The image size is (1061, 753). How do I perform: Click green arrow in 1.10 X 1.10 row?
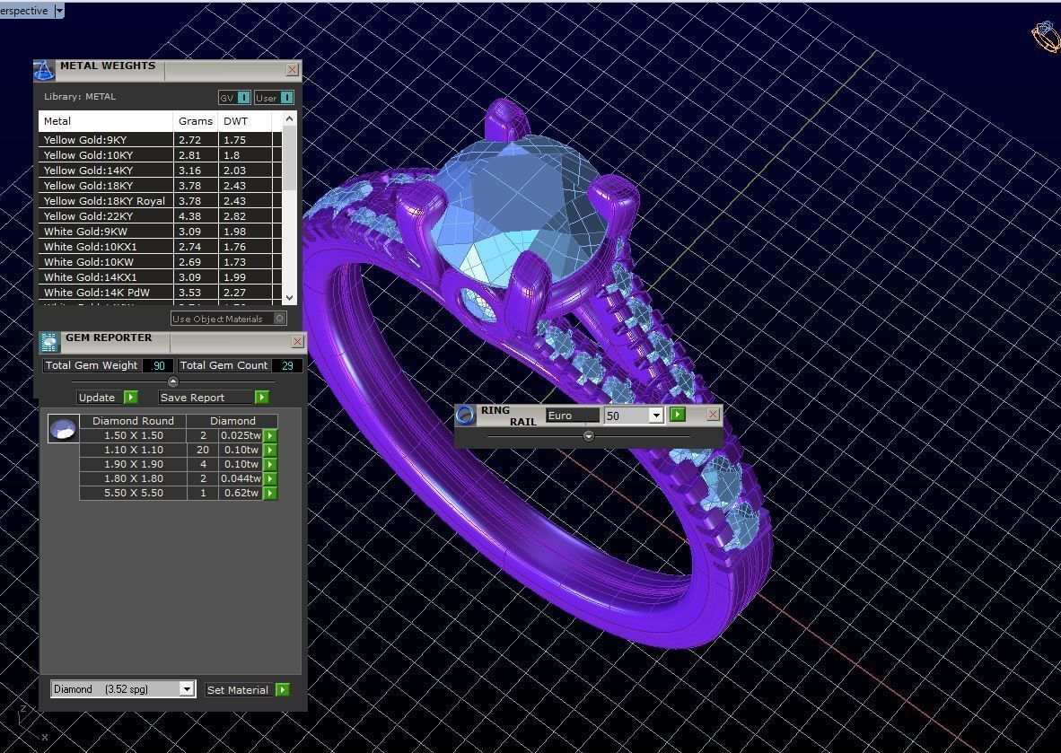[x=270, y=450]
